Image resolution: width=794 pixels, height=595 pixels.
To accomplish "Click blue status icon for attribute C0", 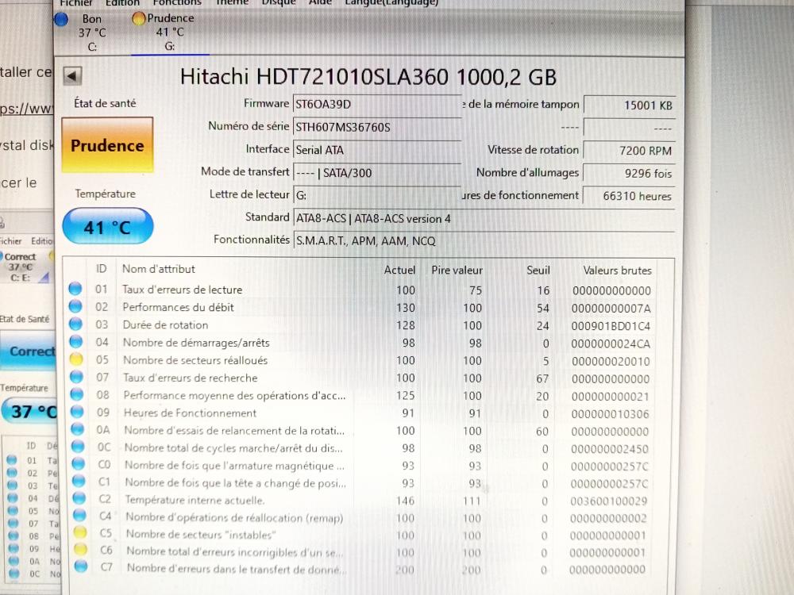I will tap(79, 464).
